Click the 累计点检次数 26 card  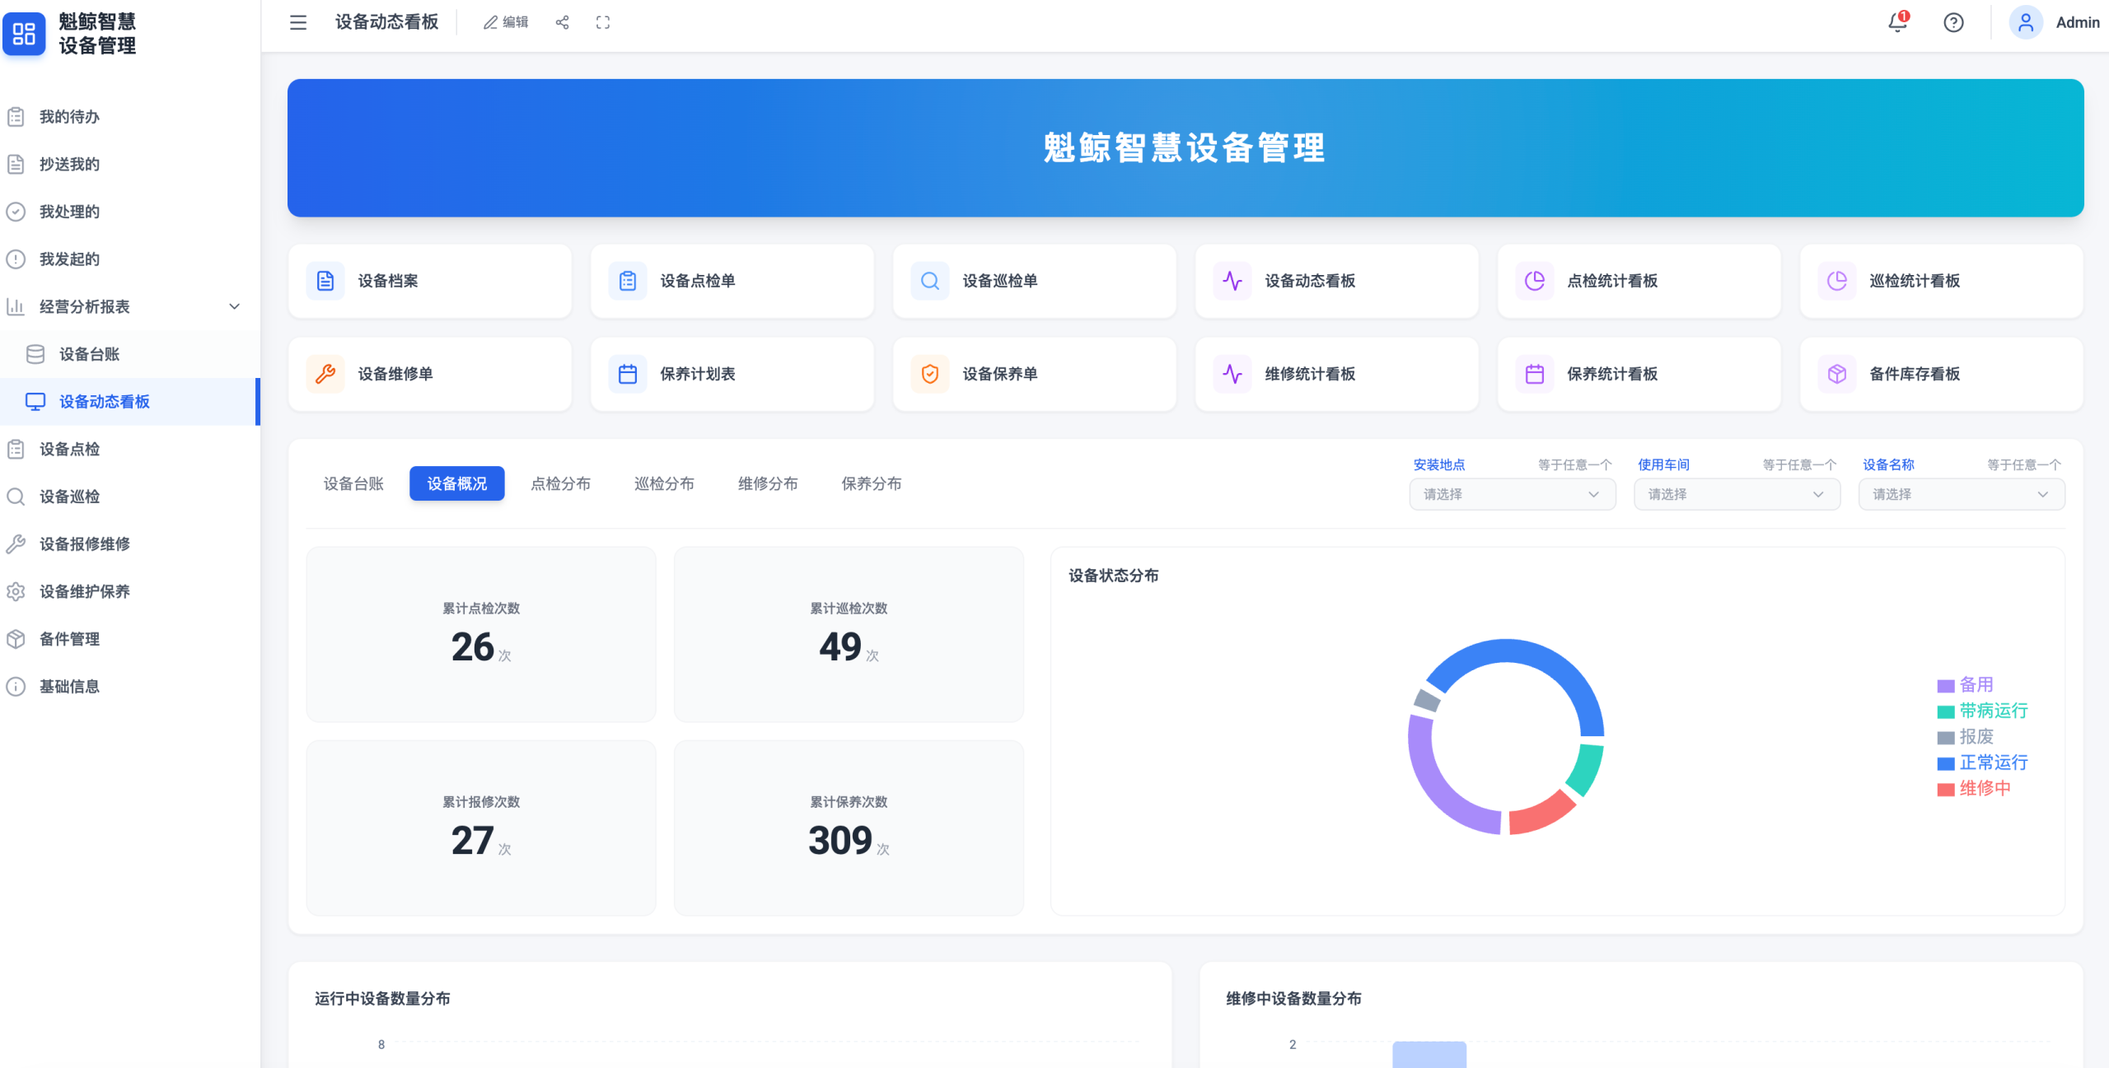pos(481,634)
